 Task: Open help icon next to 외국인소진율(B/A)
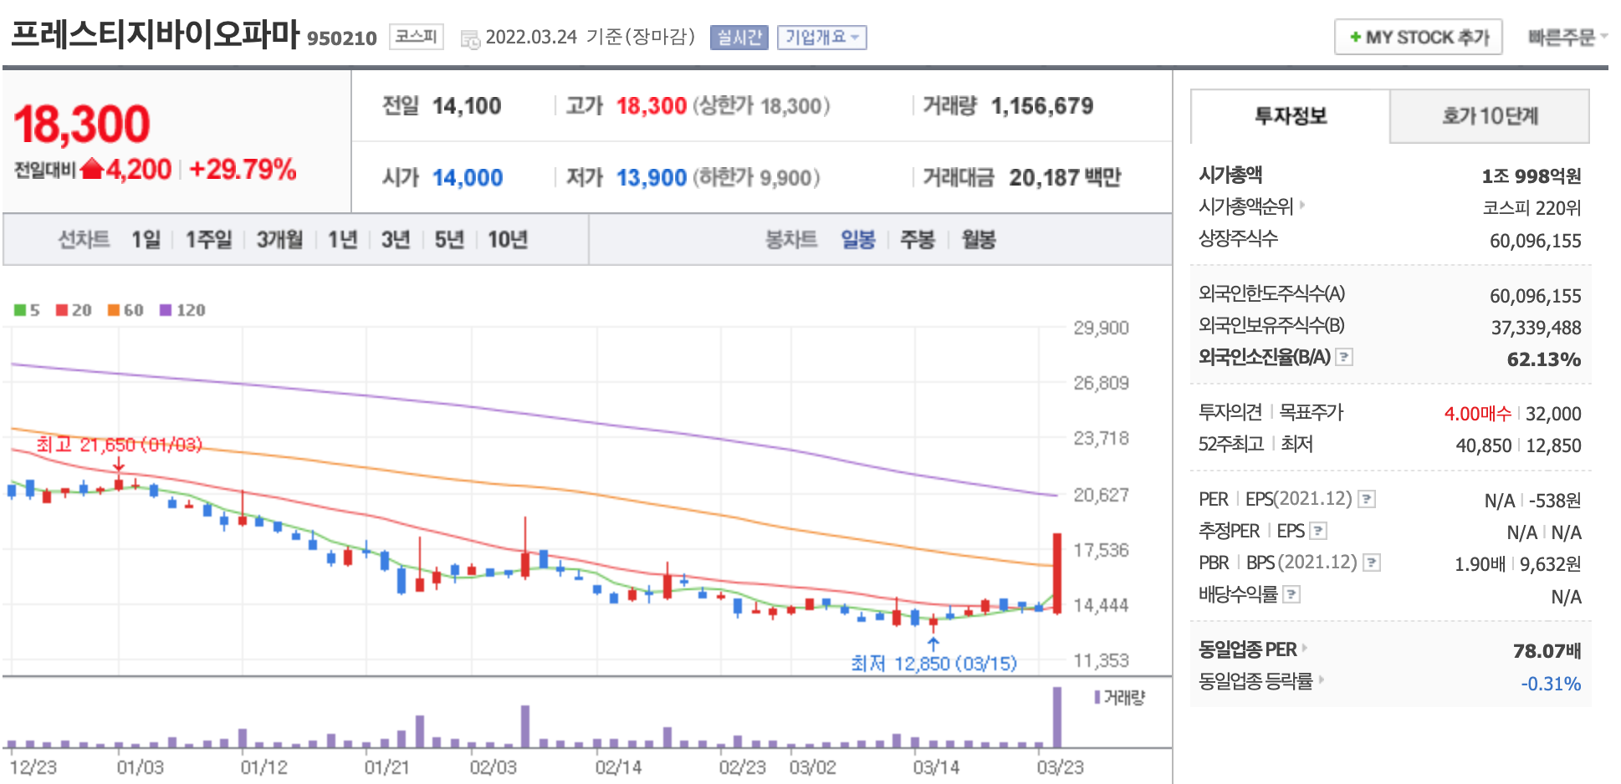(1344, 357)
